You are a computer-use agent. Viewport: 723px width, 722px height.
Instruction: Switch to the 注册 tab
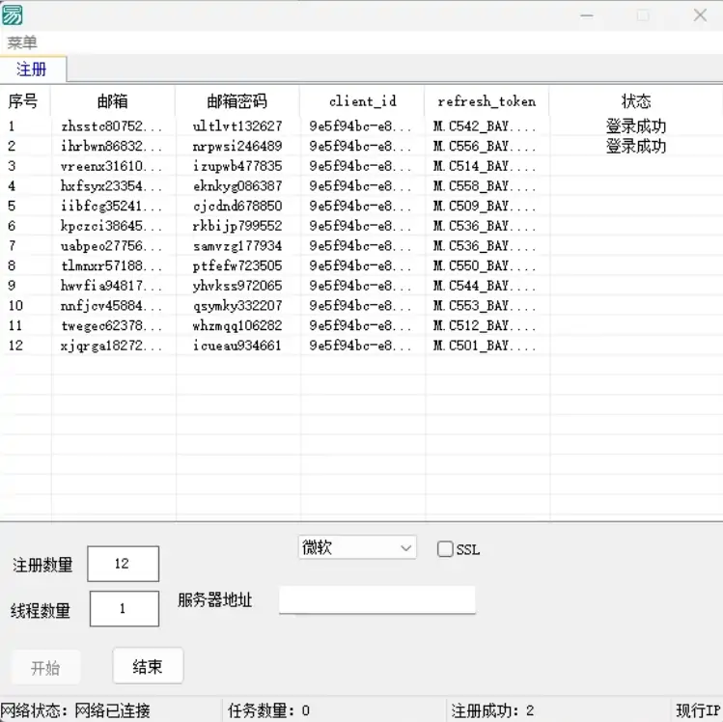(x=32, y=69)
